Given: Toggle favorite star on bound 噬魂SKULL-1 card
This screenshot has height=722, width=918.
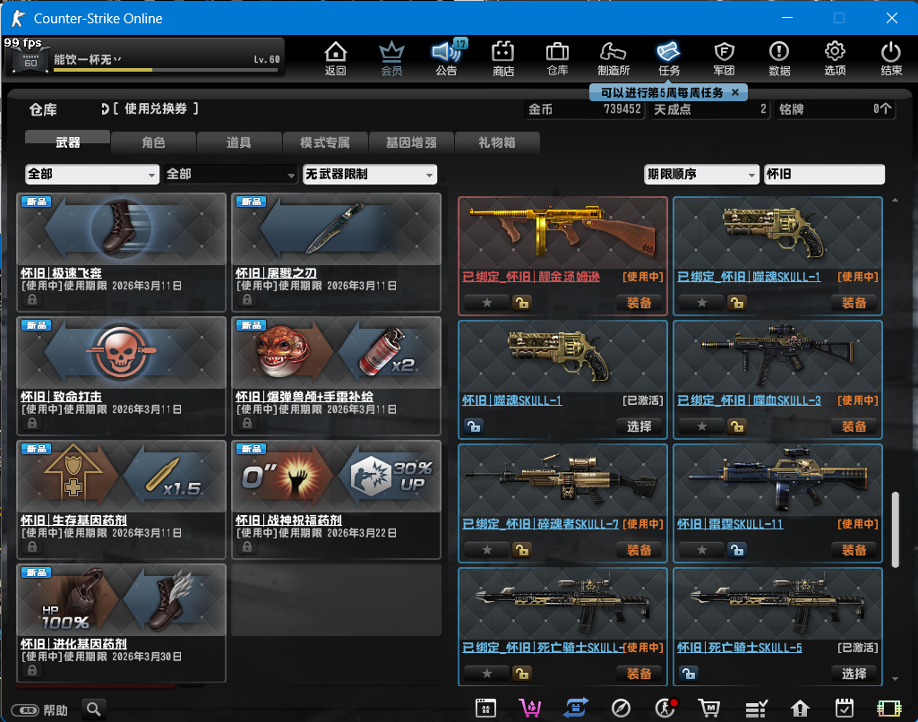Looking at the screenshot, I should [x=701, y=303].
